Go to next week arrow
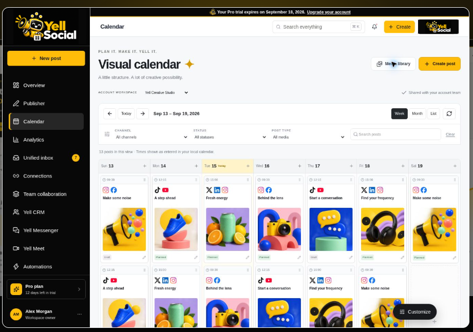The width and height of the screenshot is (473, 332). pyautogui.click(x=143, y=113)
